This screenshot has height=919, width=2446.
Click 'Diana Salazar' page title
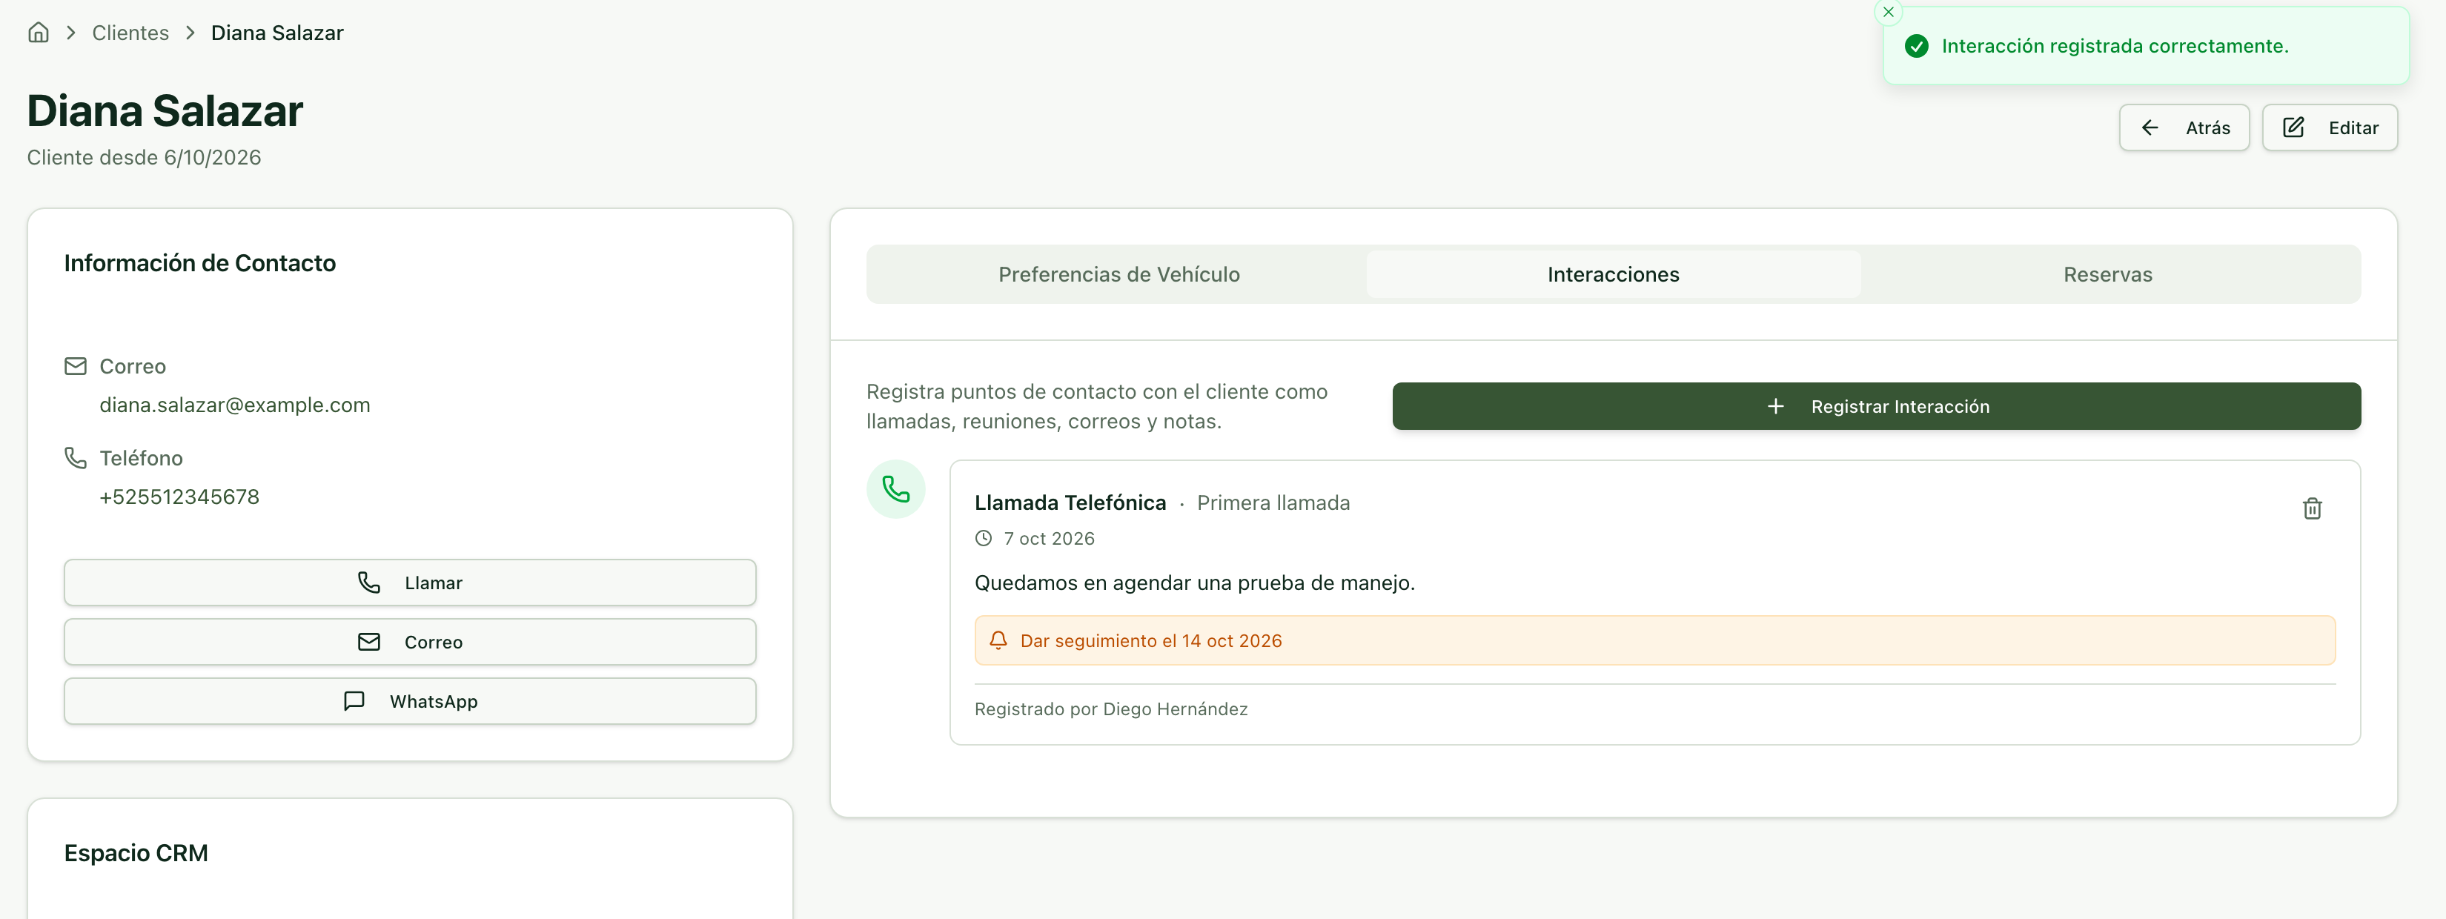point(165,111)
